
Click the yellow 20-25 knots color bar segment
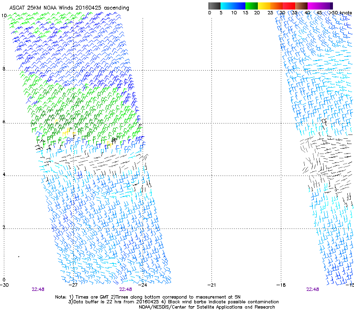tap(264, 6)
